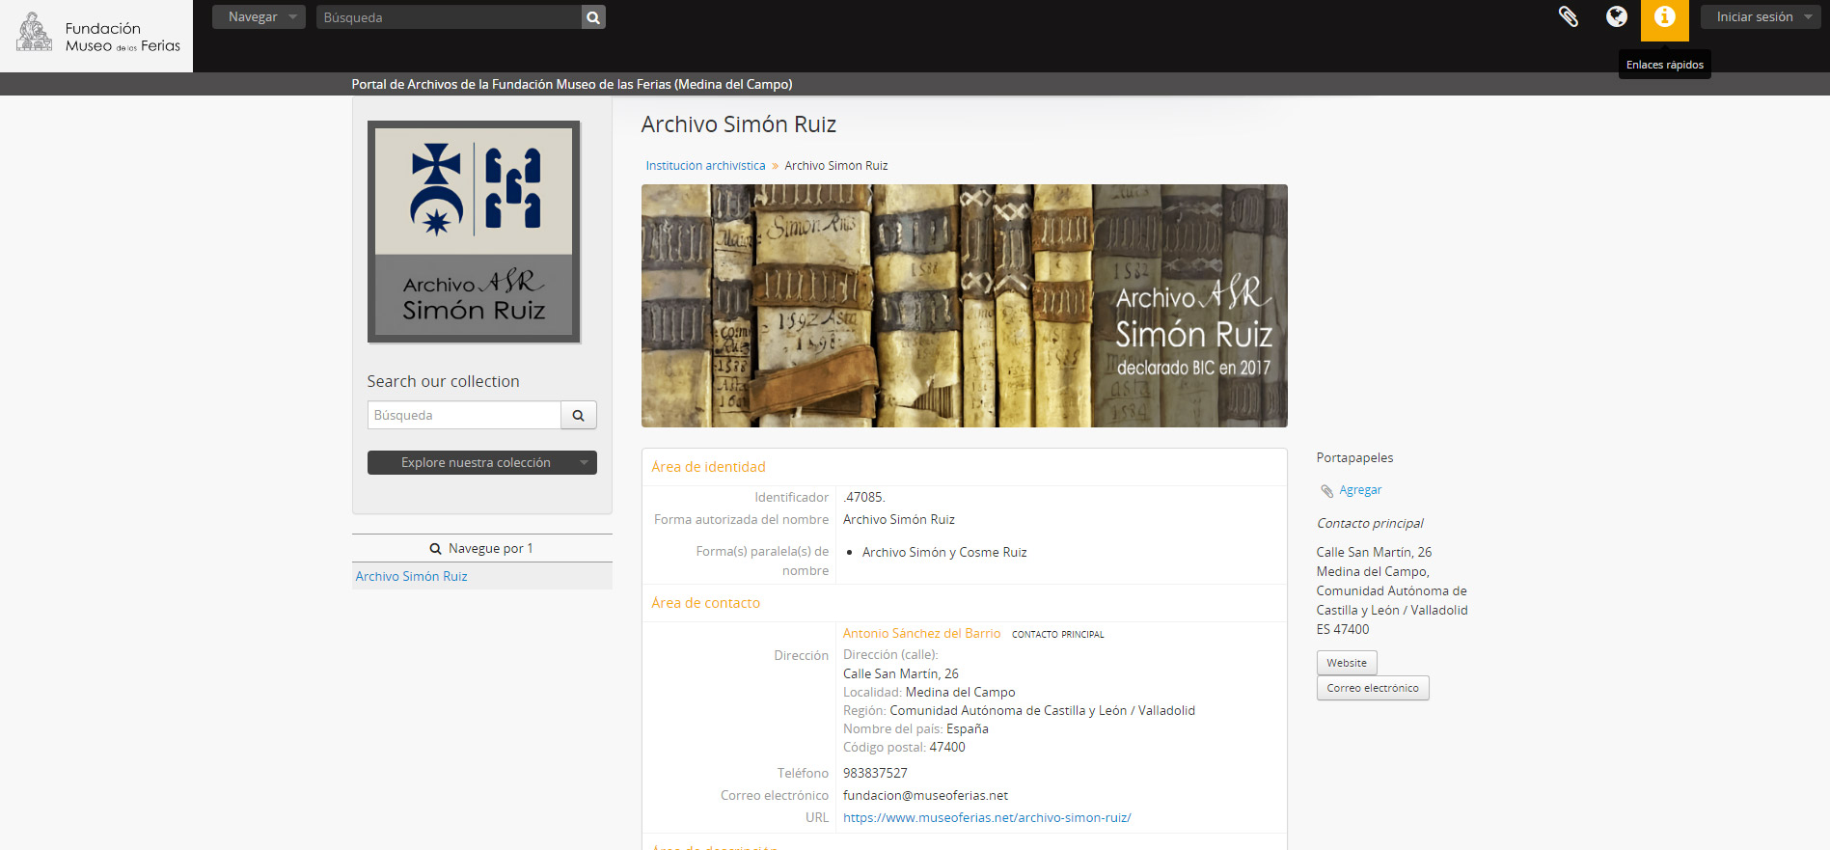Click the Portapapeles heading
Image resolution: width=1830 pixels, height=850 pixels.
tap(1354, 457)
